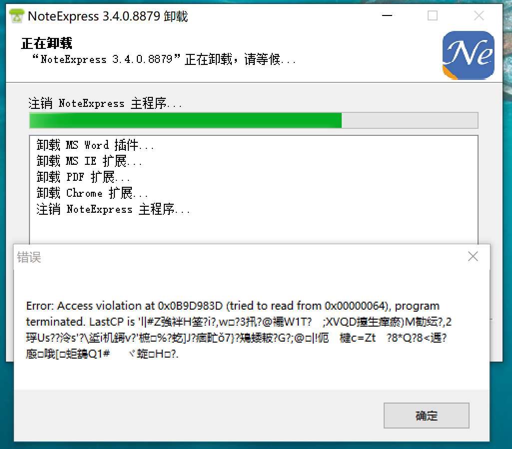
Task: Click the NoteExpress 3.4.0.8879 卸载 window title
Action: (x=108, y=16)
